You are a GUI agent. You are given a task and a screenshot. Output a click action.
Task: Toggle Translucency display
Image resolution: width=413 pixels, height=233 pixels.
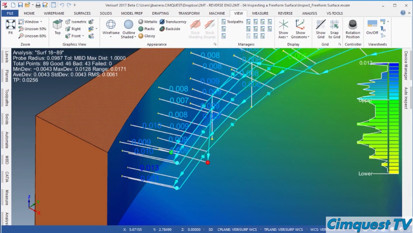(173, 22)
